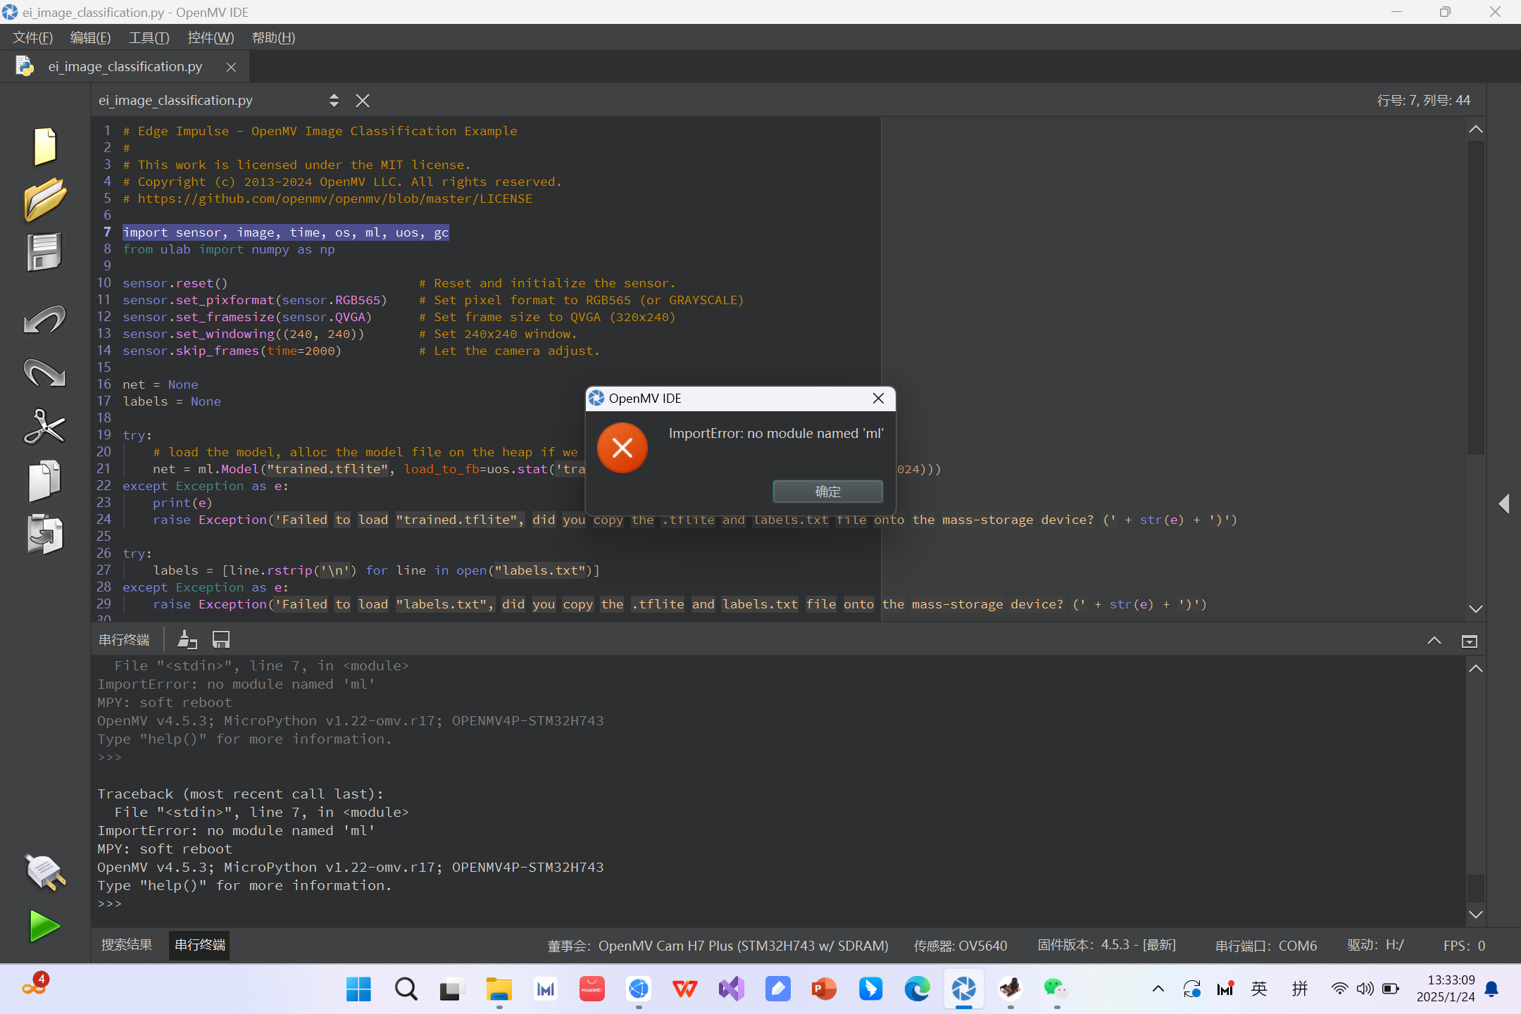Click line number 7 in gutter
The height and width of the screenshot is (1014, 1521).
(x=107, y=232)
